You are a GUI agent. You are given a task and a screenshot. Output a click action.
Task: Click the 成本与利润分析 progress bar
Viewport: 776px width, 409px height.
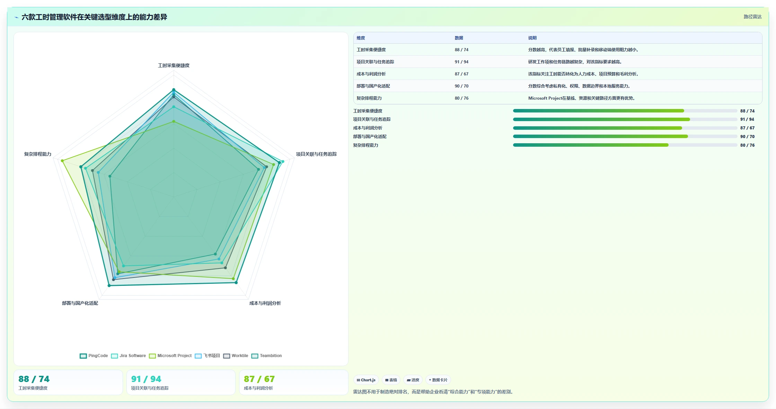[625, 128]
